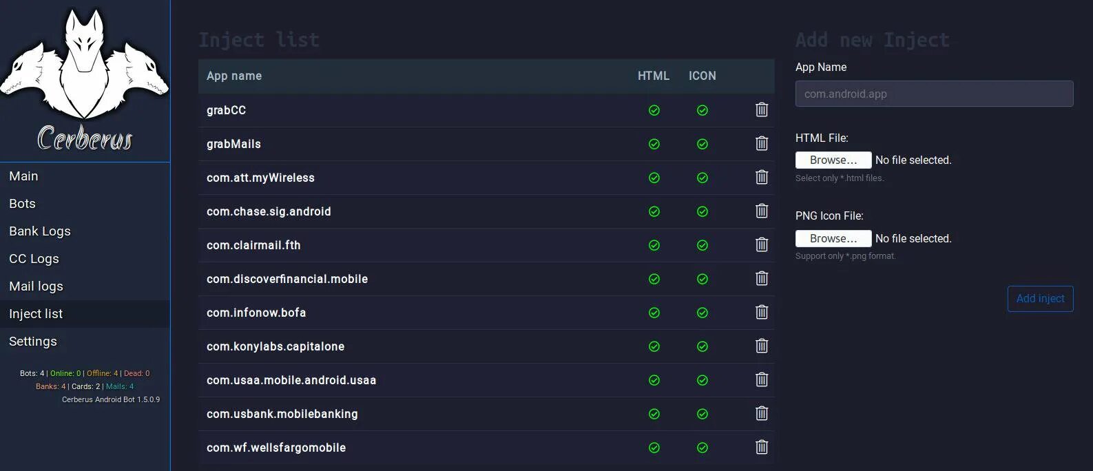Image resolution: width=1093 pixels, height=471 pixels.
Task: Click trash icon for com.usbank.mobilebanking
Action: coord(761,413)
